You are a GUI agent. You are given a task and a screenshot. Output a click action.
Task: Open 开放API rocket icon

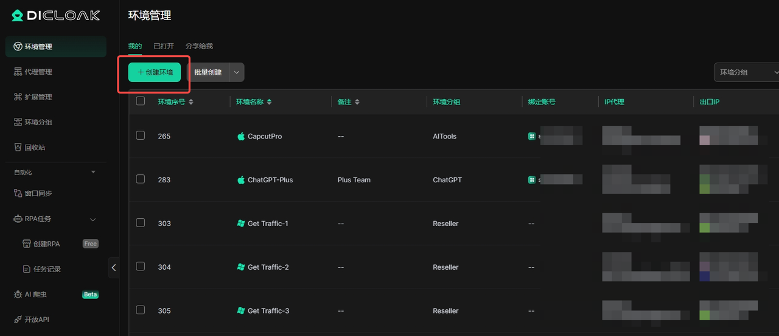pos(18,319)
